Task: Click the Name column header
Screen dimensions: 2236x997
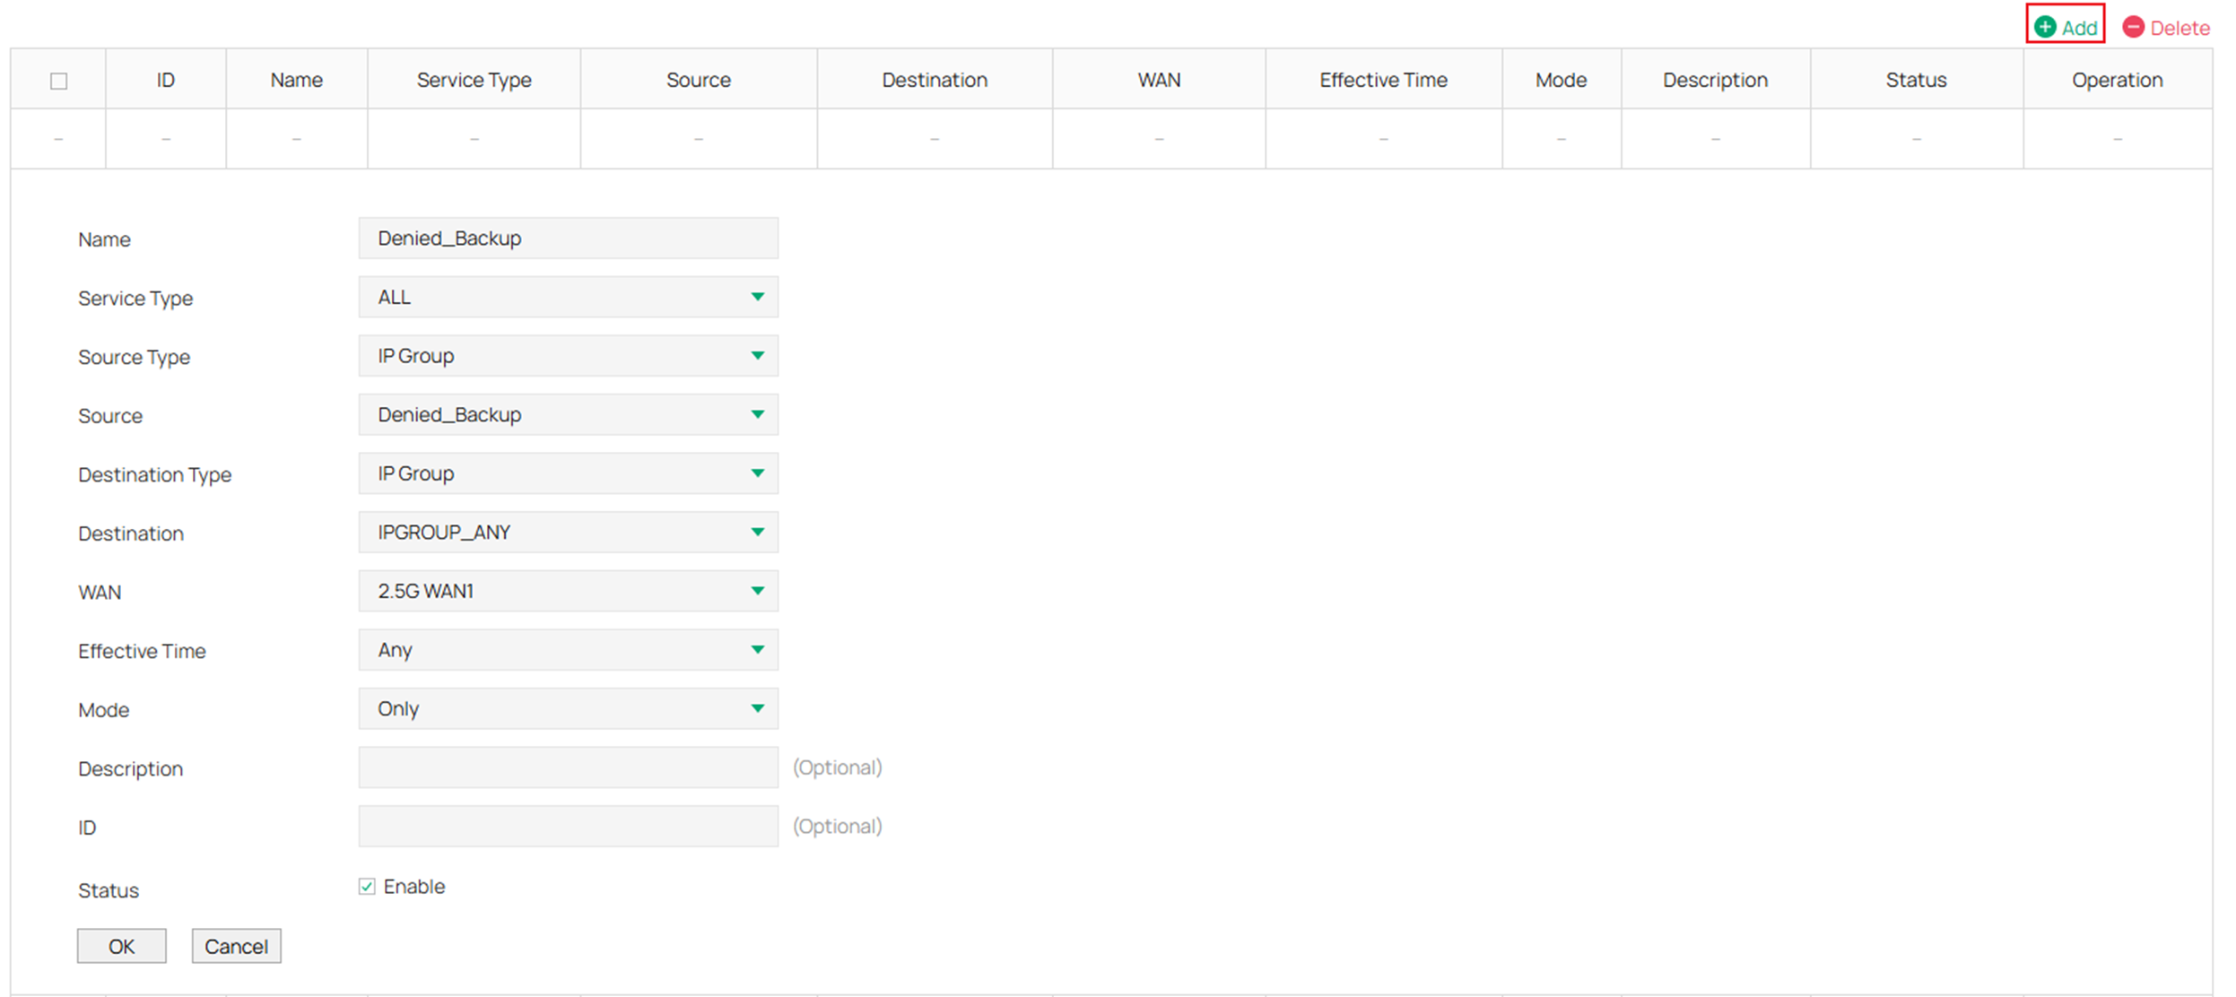Action: coord(297,80)
